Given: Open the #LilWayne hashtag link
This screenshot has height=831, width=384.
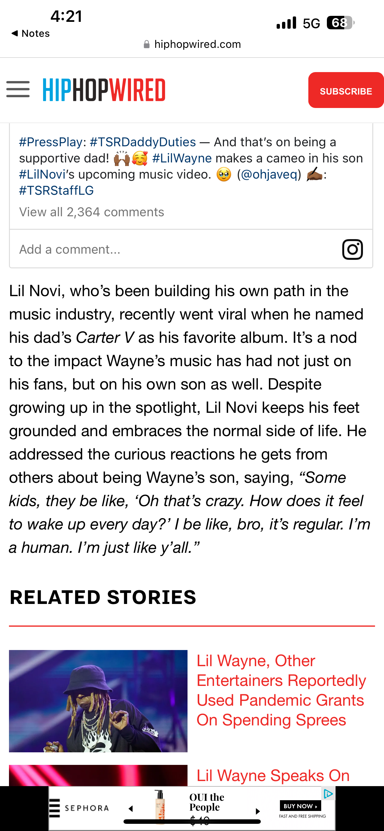Looking at the screenshot, I should (182, 158).
